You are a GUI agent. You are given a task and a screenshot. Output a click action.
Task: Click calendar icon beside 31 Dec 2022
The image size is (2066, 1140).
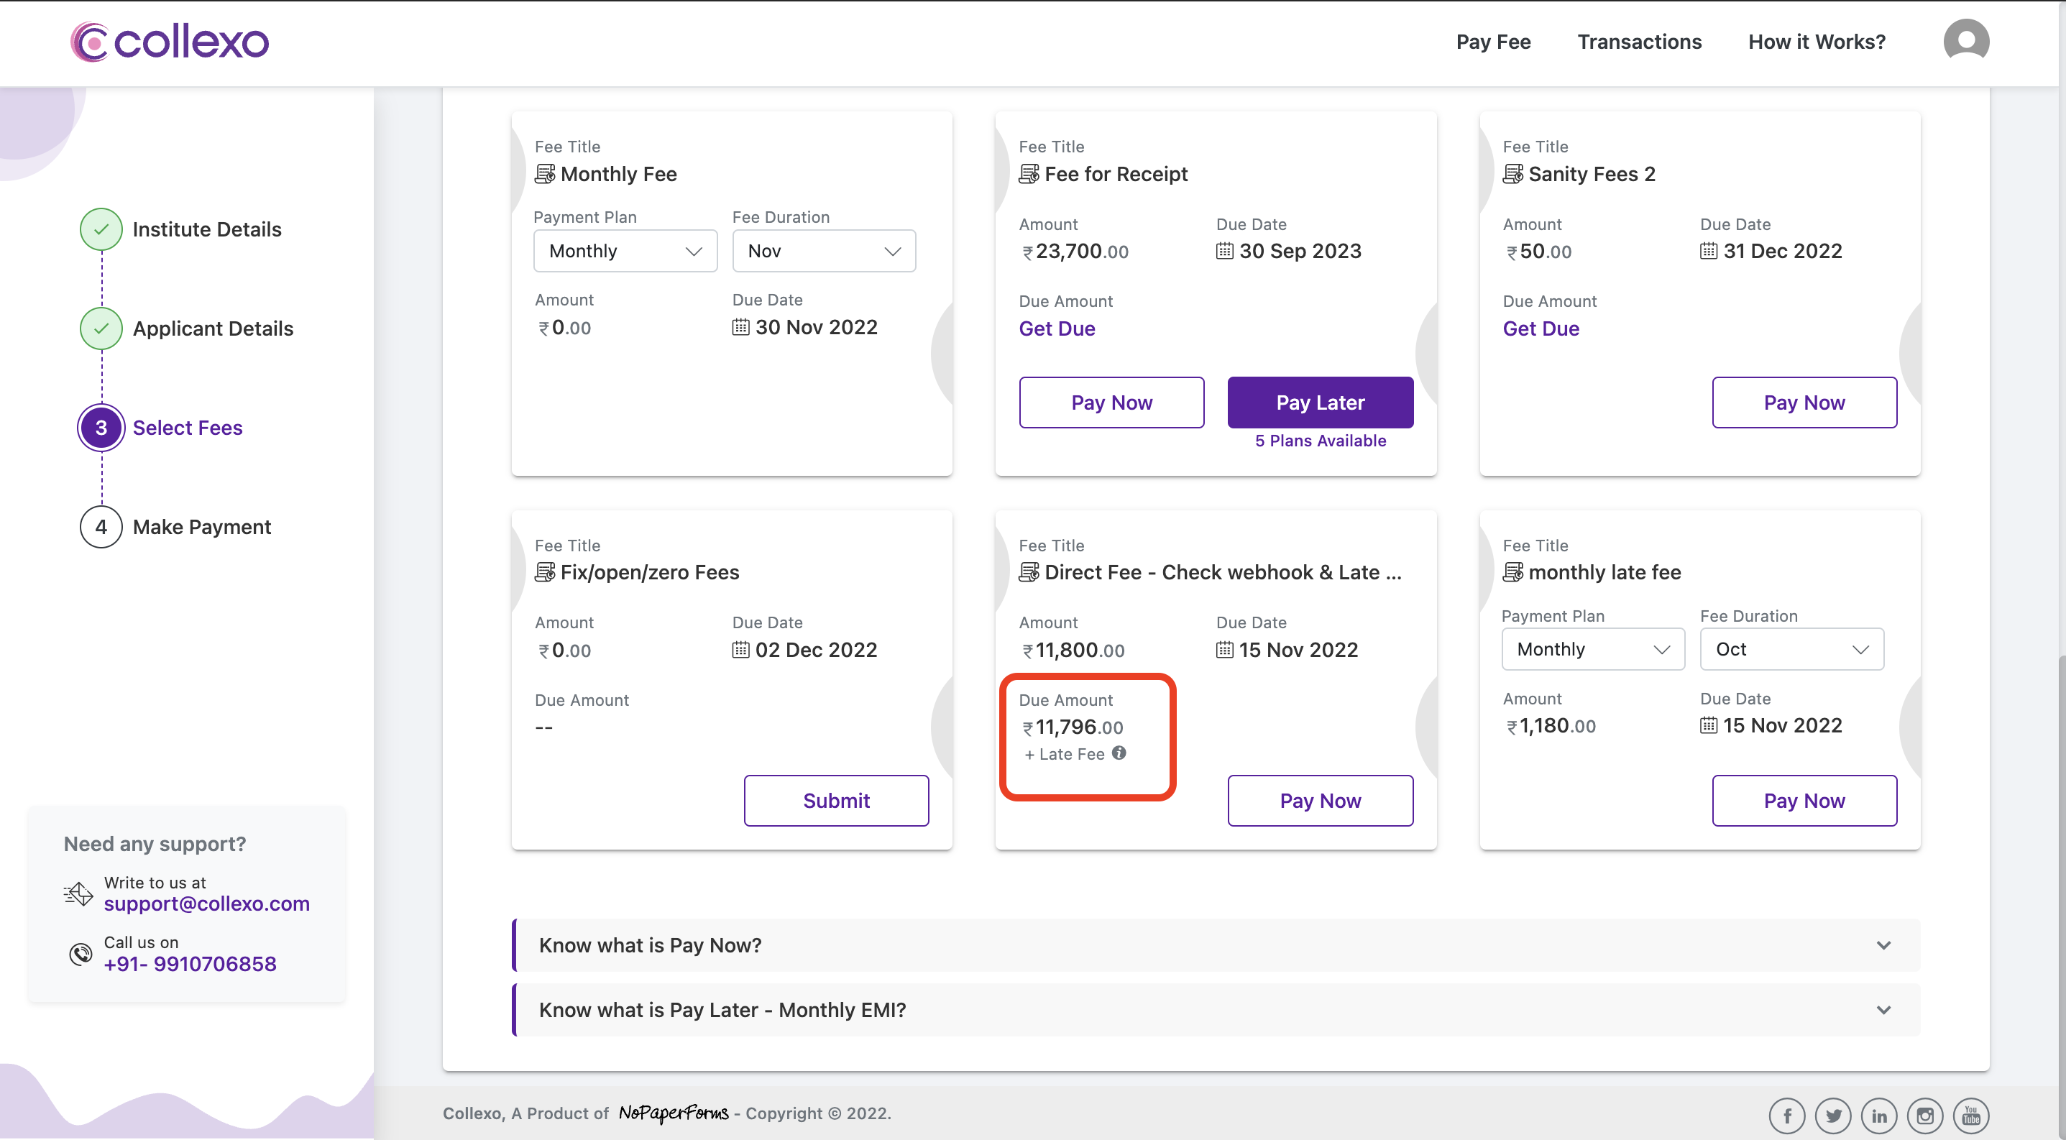tap(1709, 251)
